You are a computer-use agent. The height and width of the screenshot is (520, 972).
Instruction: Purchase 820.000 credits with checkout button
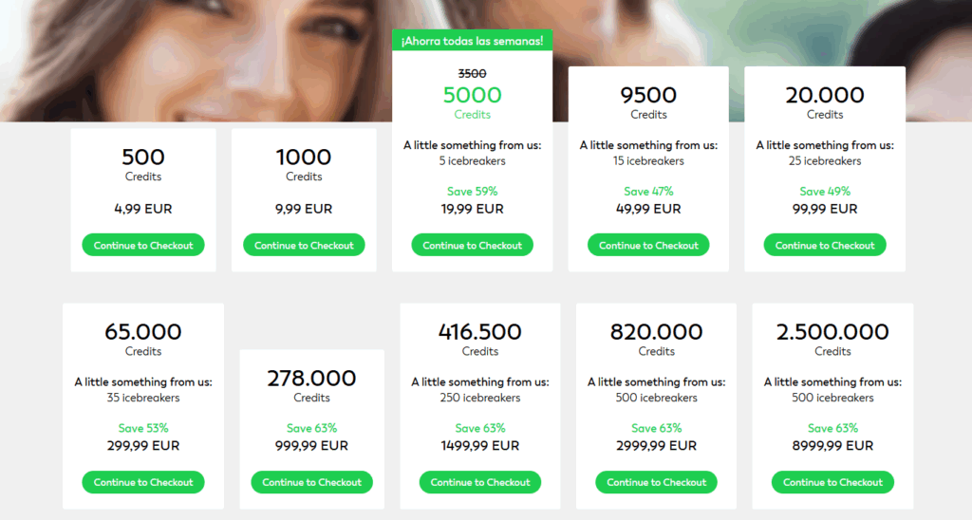(656, 482)
